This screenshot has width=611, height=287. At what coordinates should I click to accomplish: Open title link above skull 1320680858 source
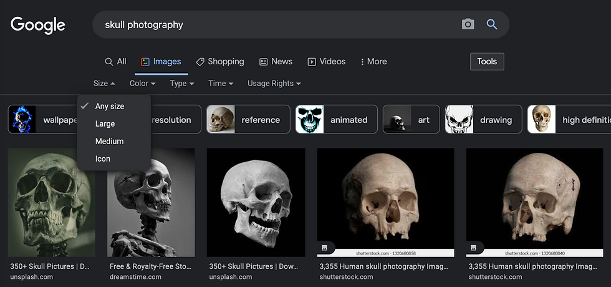pos(384,267)
